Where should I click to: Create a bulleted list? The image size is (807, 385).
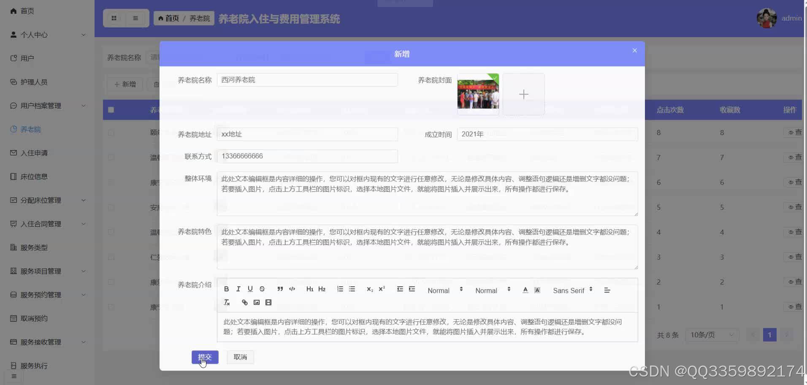[x=352, y=289]
